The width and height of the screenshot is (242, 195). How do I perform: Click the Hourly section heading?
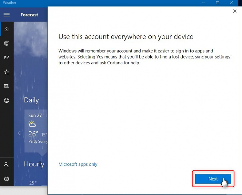pos(34,164)
